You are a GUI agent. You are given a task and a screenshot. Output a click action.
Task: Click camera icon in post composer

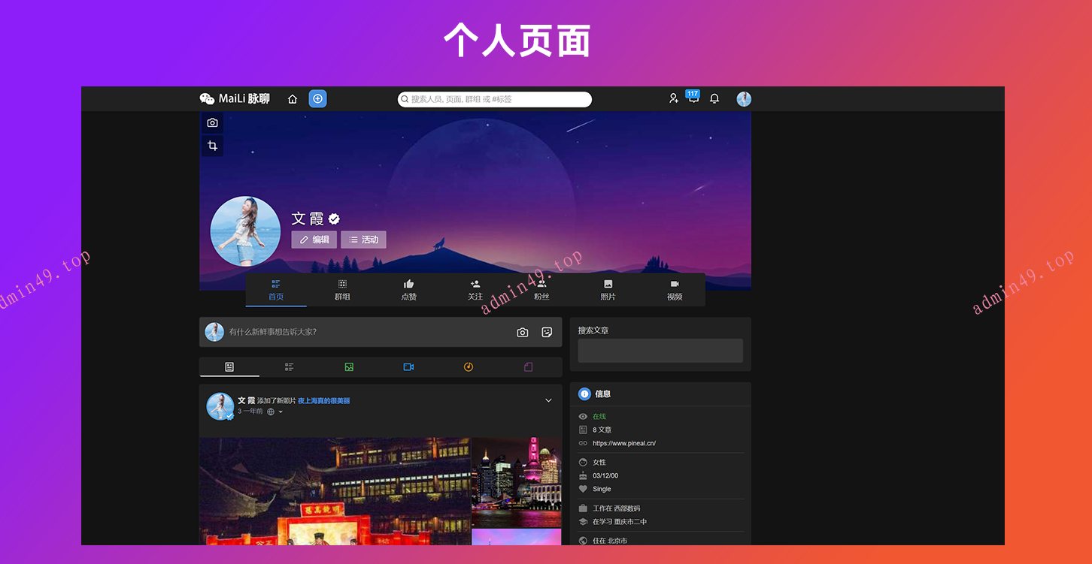click(x=523, y=332)
